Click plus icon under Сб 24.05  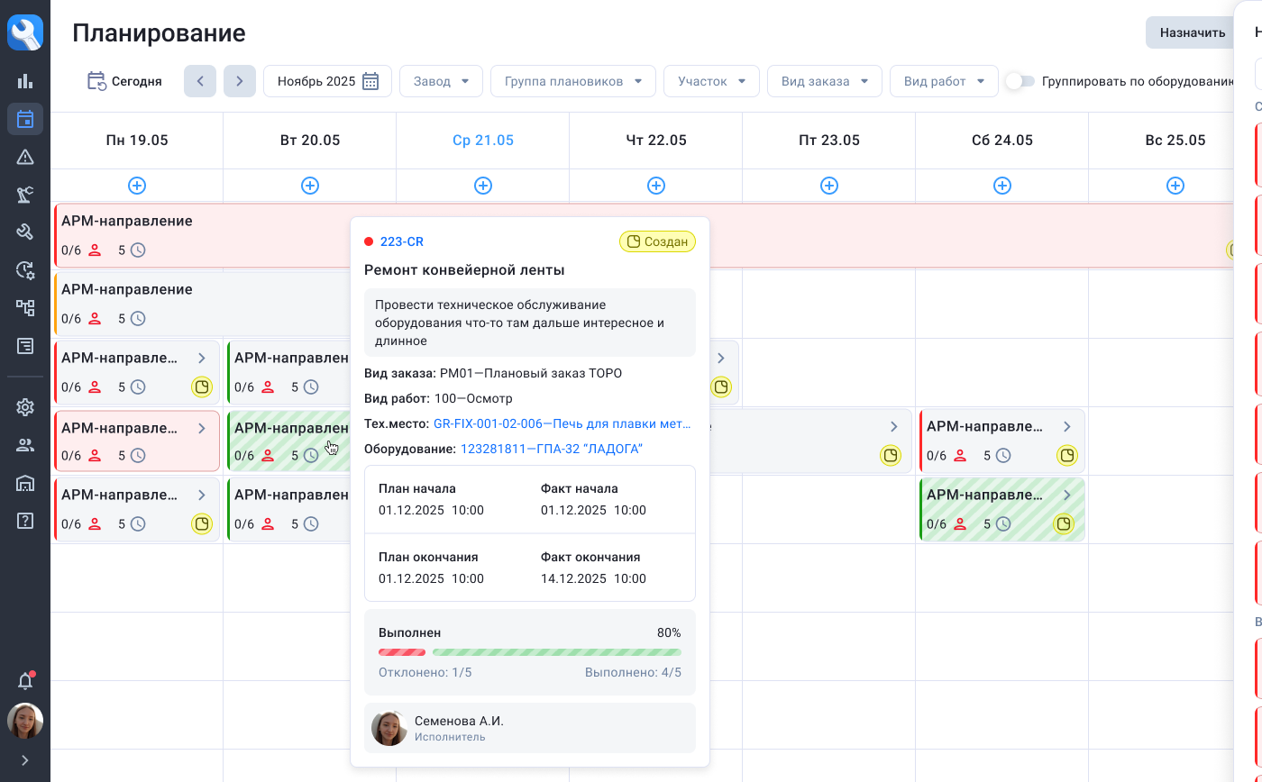(1002, 186)
